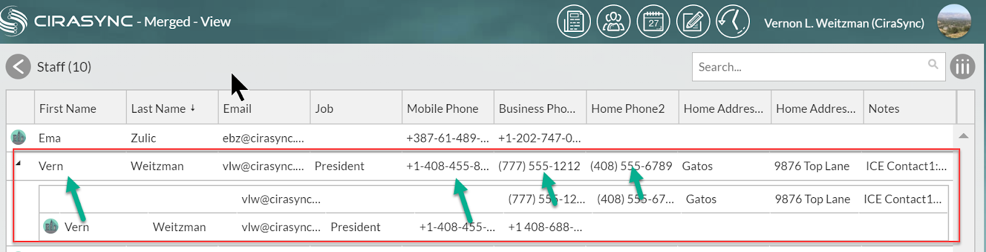
Task: Click the column chooser icon beside search
Action: click(x=963, y=67)
